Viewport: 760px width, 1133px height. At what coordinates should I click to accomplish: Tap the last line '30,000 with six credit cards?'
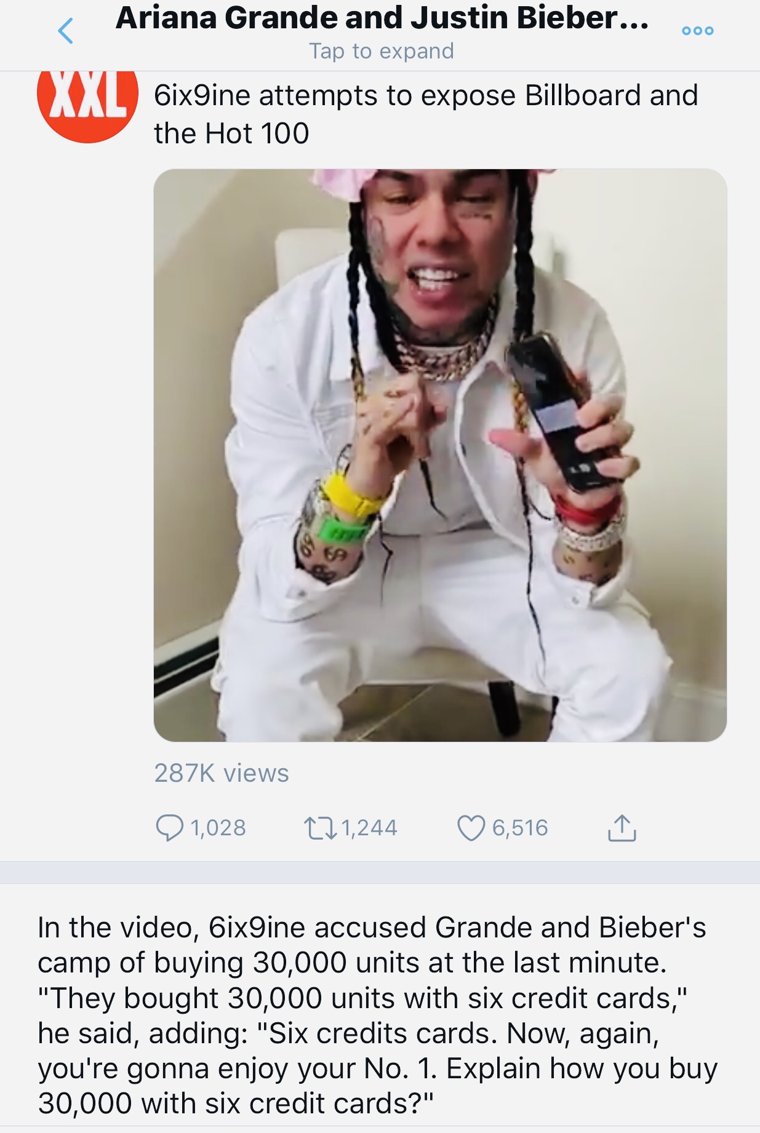point(236,1103)
